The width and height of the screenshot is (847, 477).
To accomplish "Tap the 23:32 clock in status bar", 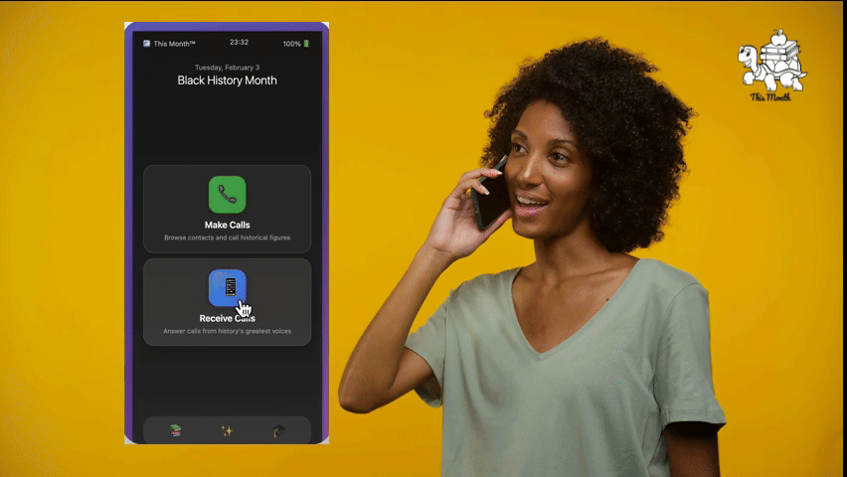I will pyautogui.click(x=239, y=43).
